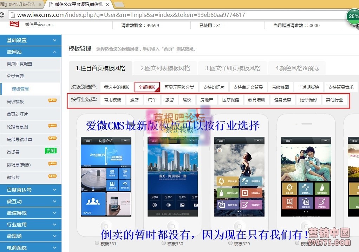Expand the 电商系统 sidebar section

pyautogui.click(x=31, y=247)
